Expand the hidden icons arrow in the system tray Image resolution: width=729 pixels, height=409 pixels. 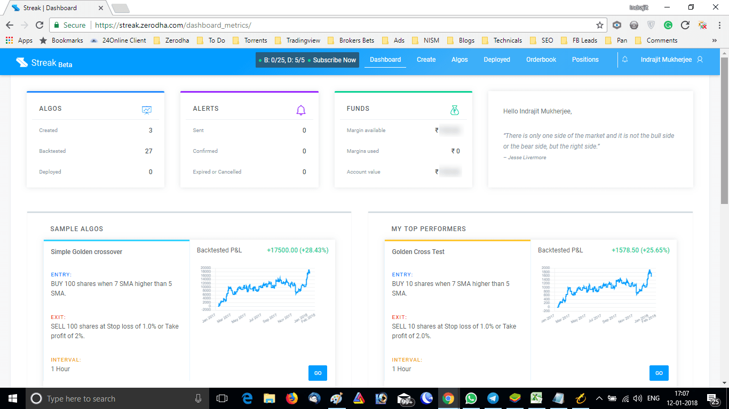[599, 398]
